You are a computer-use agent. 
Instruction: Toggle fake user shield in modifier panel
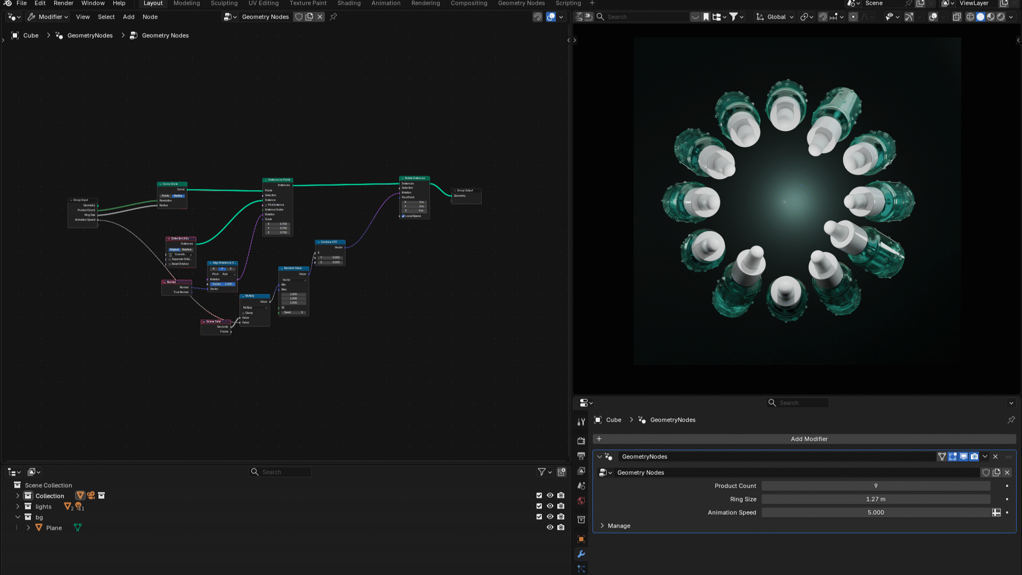coord(986,472)
